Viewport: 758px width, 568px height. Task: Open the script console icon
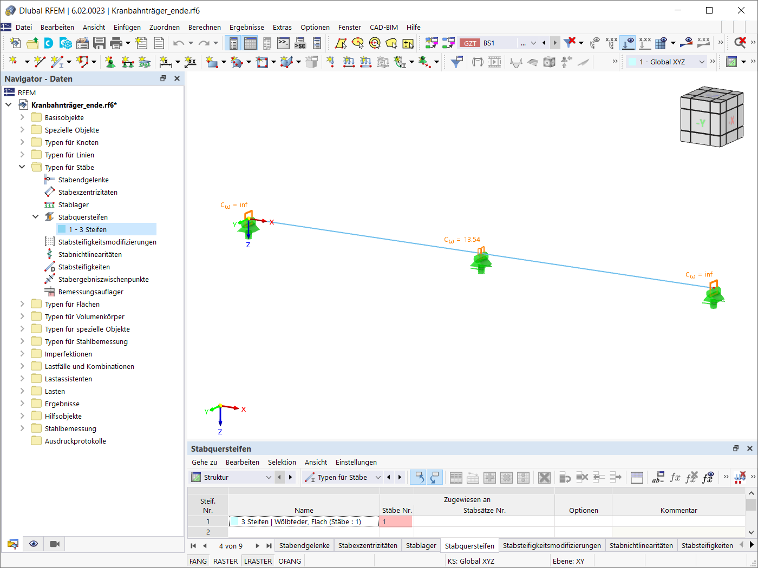click(284, 43)
